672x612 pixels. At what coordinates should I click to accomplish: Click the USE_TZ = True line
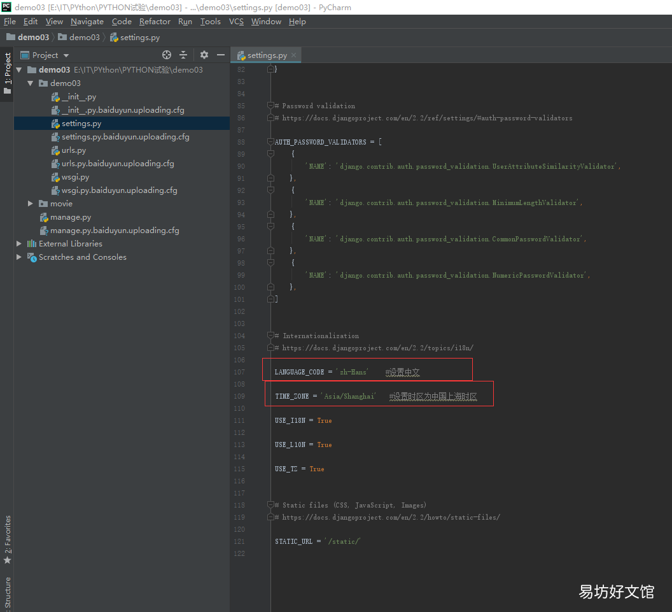click(x=300, y=469)
